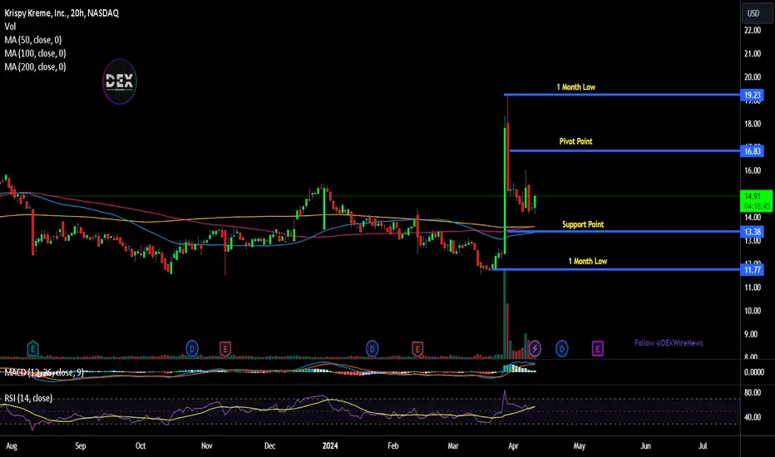Viewport: 775px width, 457px height.
Task: Click the 0.0000 MACD scale value
Action: tap(753, 372)
